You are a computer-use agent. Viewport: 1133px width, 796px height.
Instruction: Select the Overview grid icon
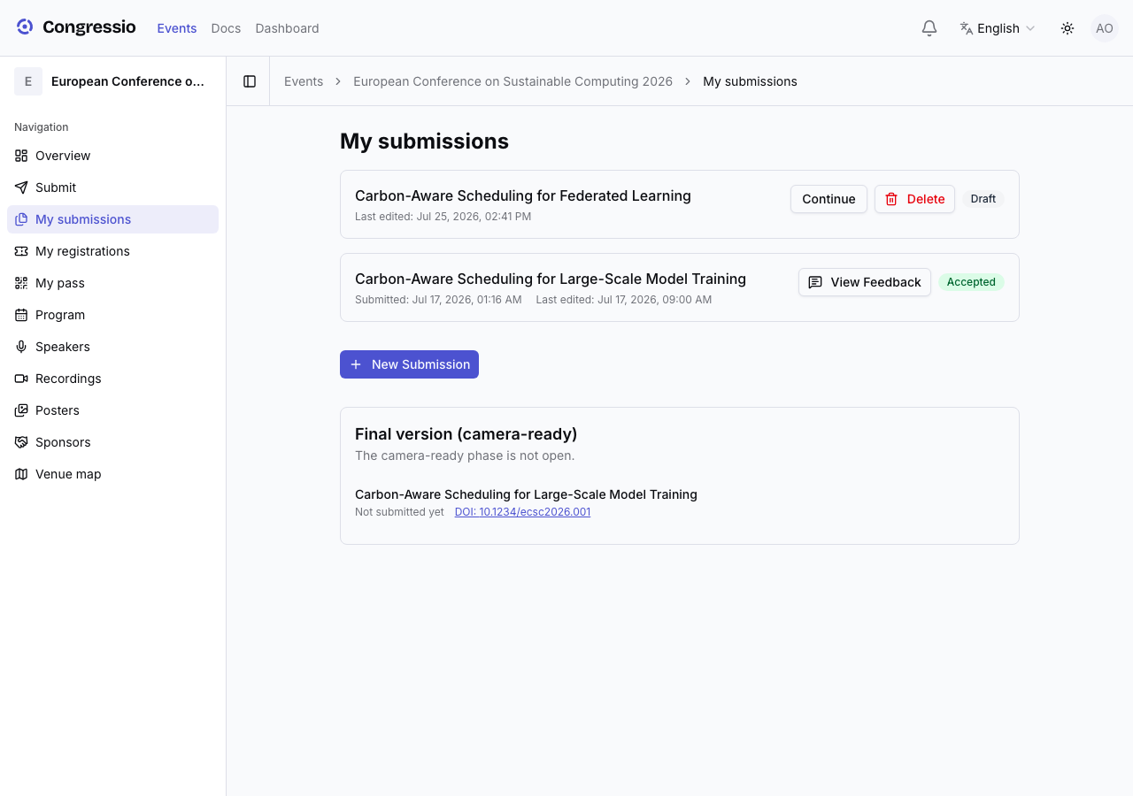click(21, 156)
